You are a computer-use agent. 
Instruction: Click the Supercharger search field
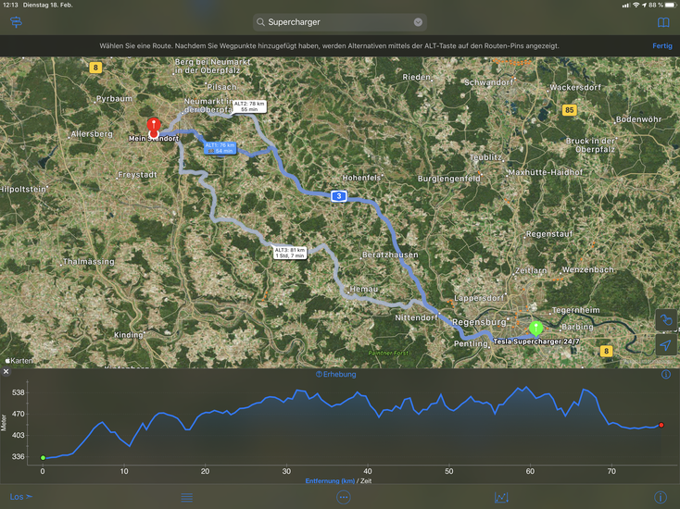(x=340, y=22)
